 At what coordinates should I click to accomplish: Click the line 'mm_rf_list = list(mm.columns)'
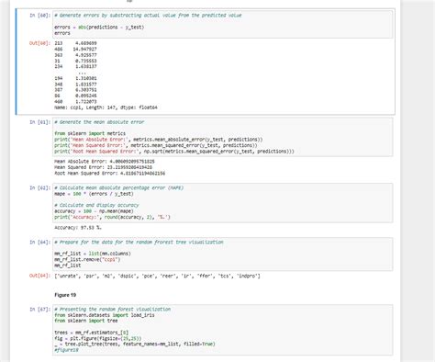(x=93, y=254)
